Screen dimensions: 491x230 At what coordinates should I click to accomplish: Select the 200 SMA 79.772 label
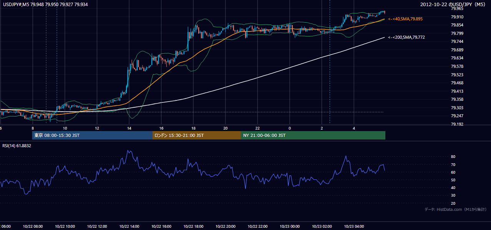406,37
